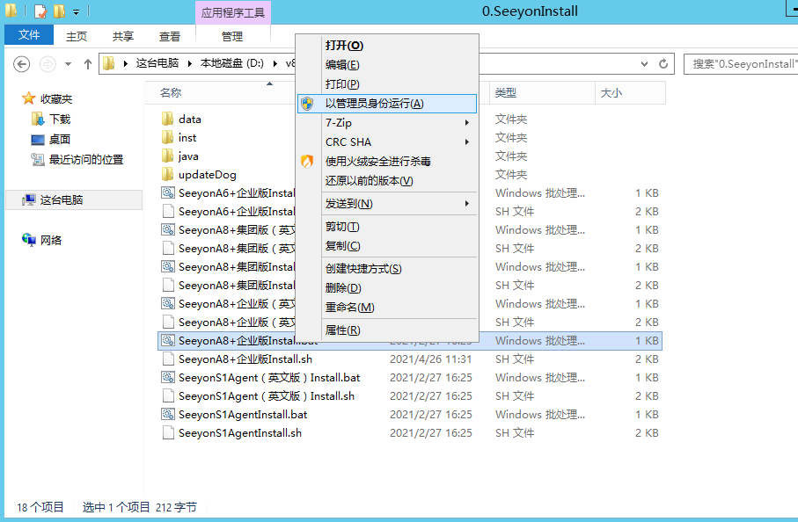Screen dimensions: 798x522
Task: Select 这台电脑 in the navigation pane
Action: click(x=61, y=199)
